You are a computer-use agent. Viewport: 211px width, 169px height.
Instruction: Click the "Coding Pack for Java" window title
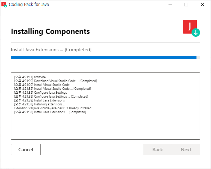pos(29,5)
